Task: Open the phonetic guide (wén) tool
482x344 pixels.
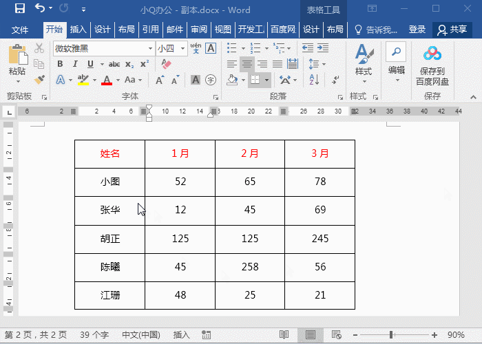Action: 196,48
